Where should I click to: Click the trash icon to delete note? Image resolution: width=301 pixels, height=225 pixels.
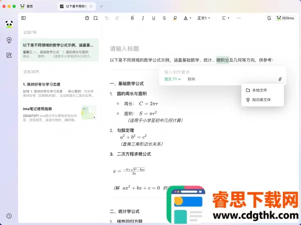coord(87,18)
